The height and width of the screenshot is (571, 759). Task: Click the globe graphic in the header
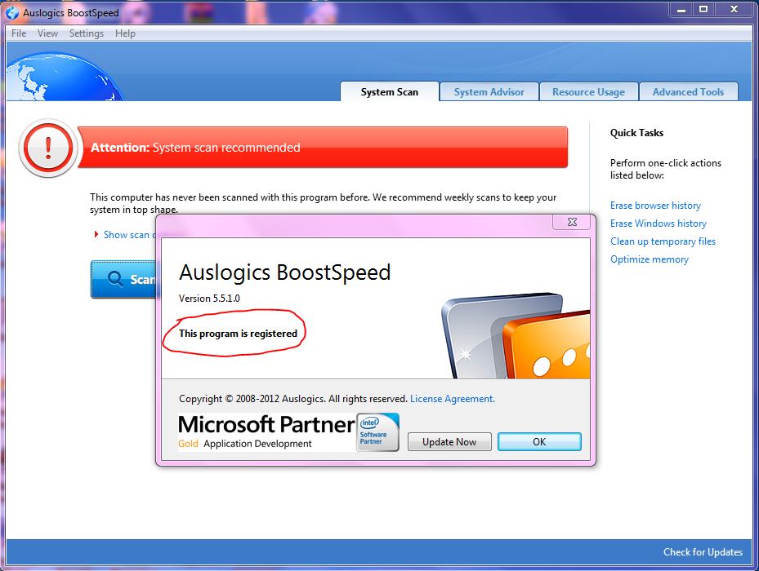(65, 77)
